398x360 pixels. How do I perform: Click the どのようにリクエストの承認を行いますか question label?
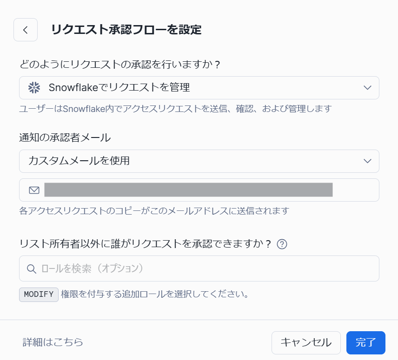coord(119,64)
